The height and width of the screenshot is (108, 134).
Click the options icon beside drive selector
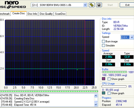[92, 5]
